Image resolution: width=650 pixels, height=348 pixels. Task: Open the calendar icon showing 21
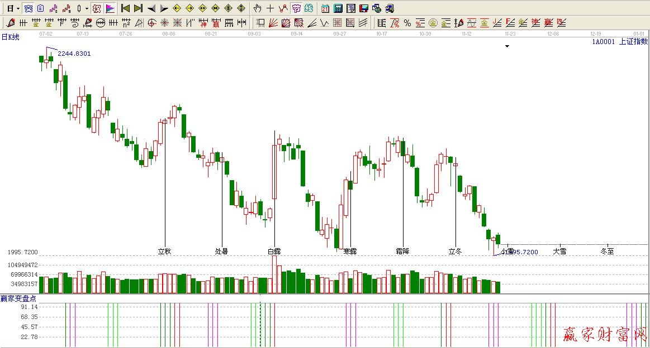pyautogui.click(x=325, y=8)
